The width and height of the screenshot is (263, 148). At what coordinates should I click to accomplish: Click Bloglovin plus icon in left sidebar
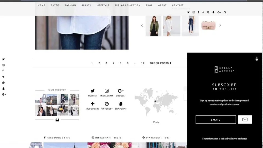(x=3, y=77)
